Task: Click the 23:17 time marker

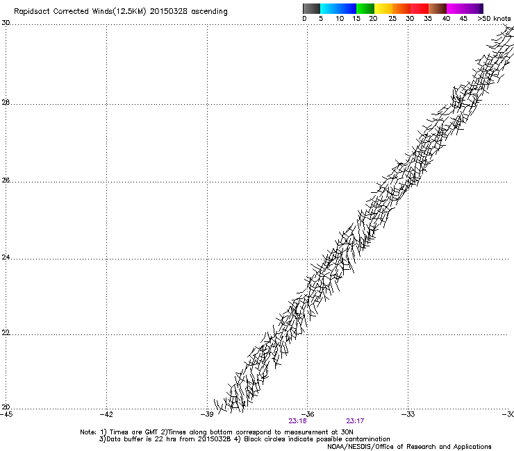Action: pos(355,421)
